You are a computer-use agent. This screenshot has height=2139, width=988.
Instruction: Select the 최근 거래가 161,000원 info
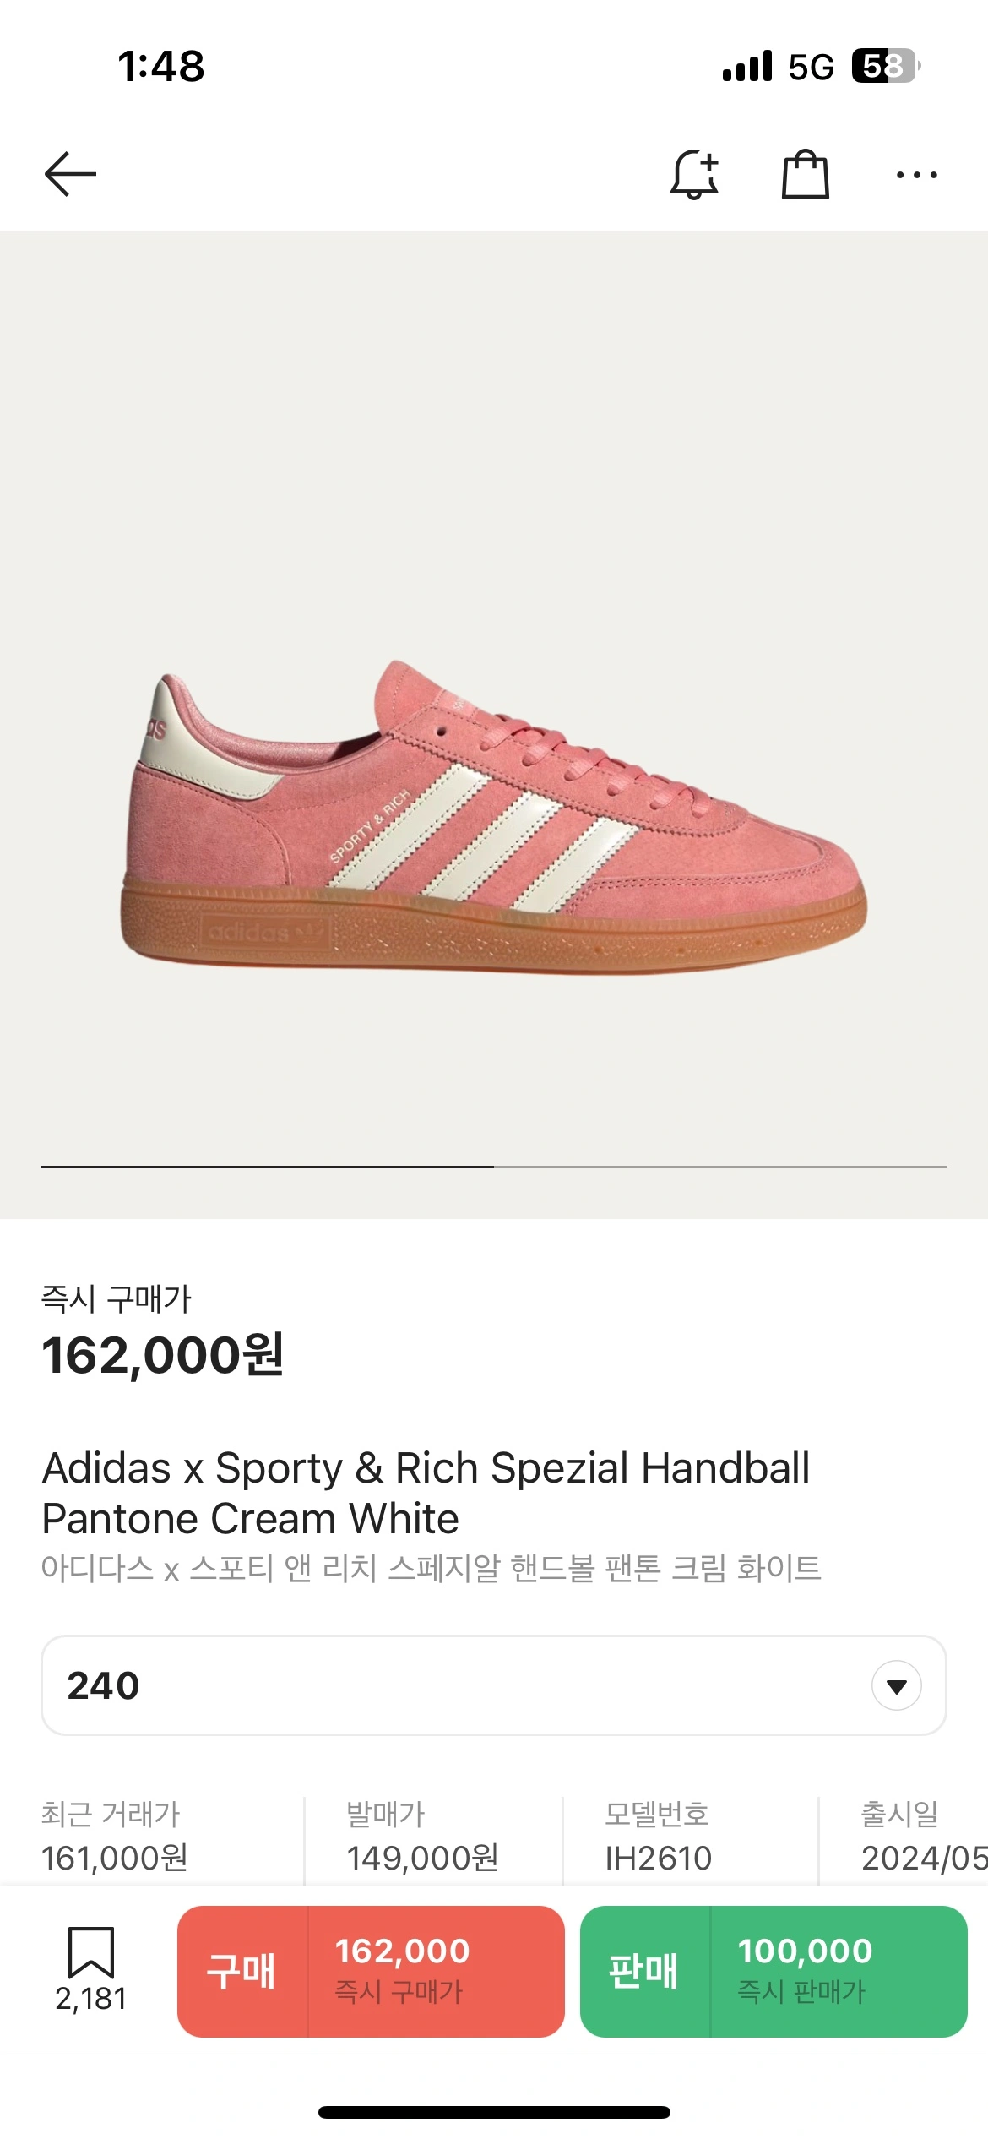point(115,1837)
